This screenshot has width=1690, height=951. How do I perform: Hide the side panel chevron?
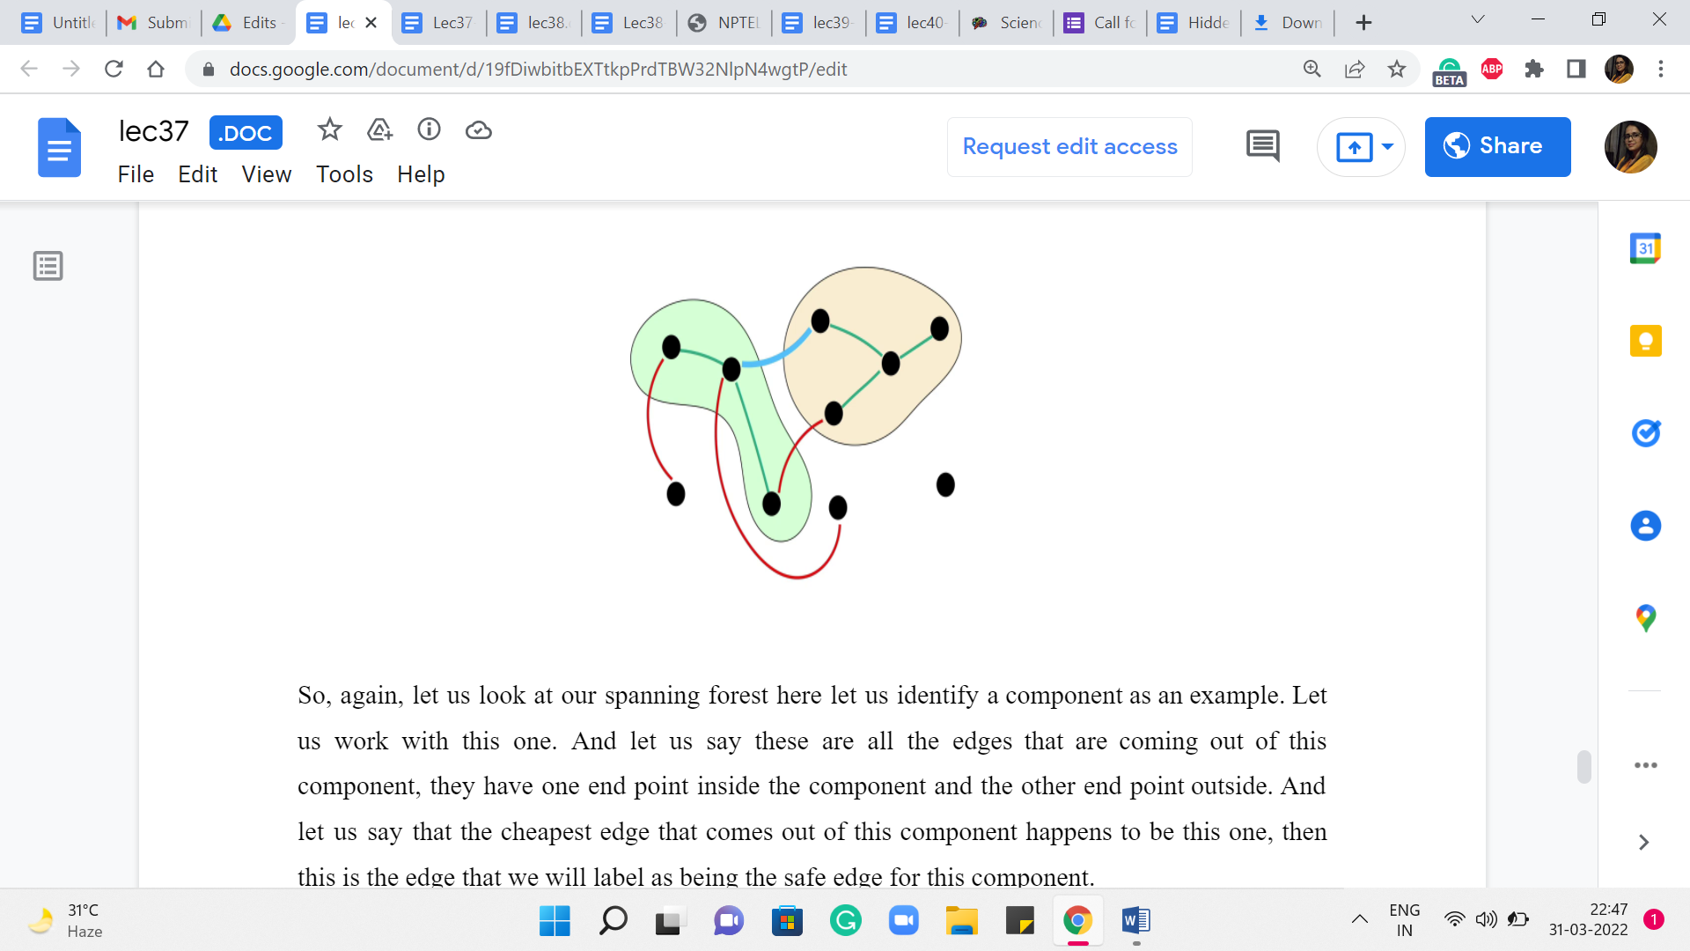tap(1643, 843)
